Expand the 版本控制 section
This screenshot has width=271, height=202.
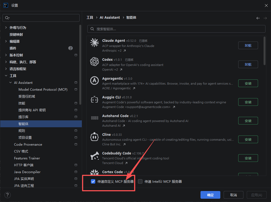(6, 55)
